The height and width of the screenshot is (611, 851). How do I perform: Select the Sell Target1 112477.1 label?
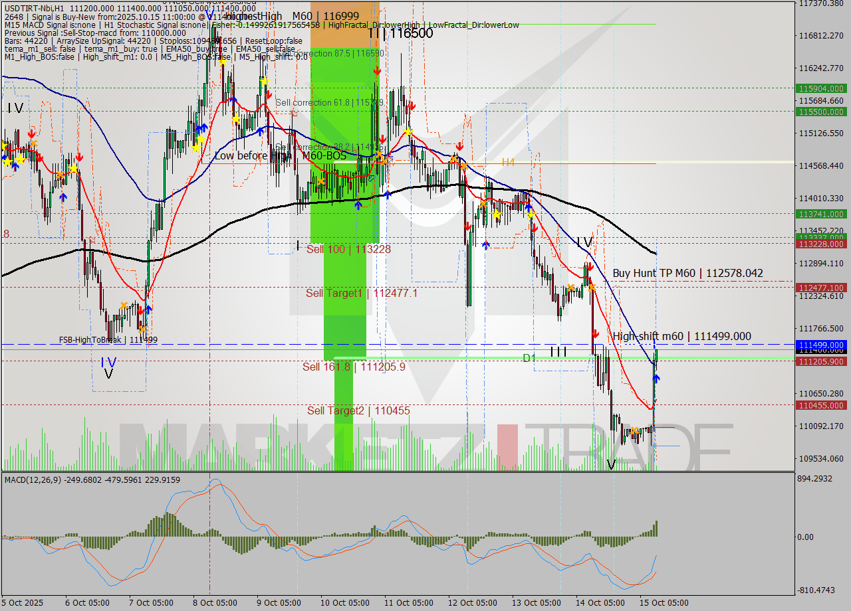(x=363, y=292)
